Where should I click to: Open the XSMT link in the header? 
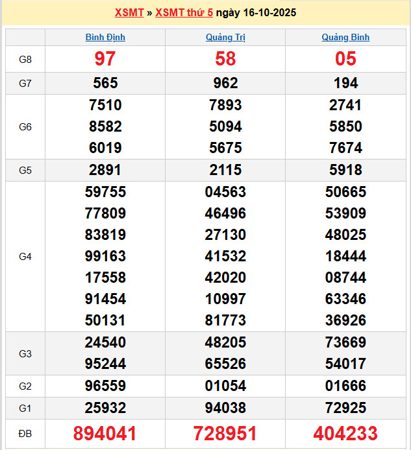(x=129, y=12)
